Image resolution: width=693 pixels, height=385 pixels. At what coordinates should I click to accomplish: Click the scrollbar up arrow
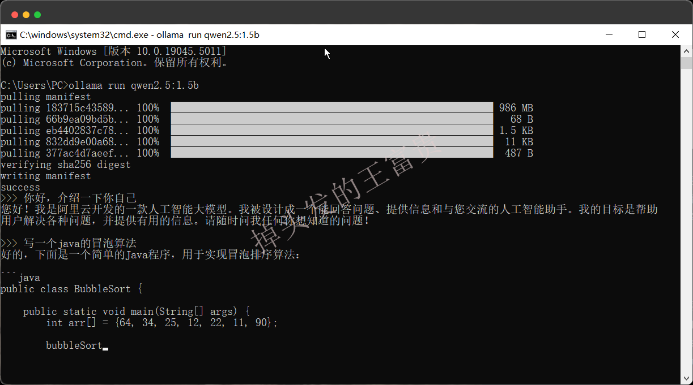pos(686,50)
